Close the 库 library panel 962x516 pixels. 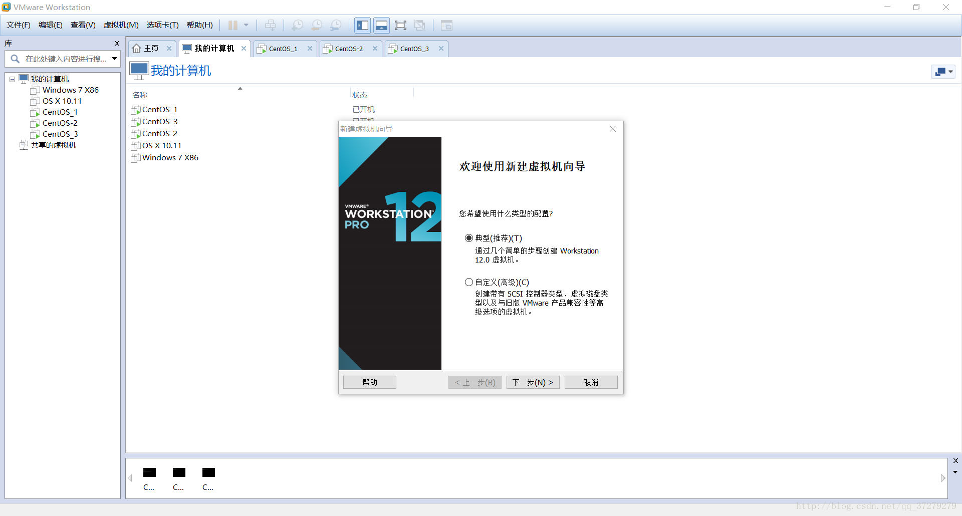(x=117, y=44)
